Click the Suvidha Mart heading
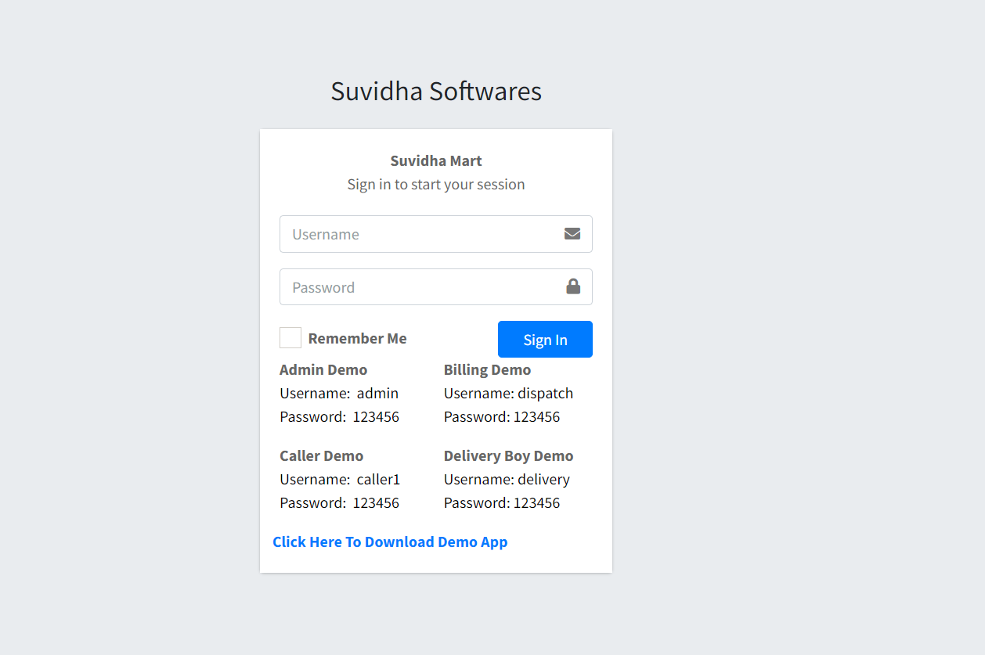Viewport: 985px width, 655px height. click(x=436, y=160)
